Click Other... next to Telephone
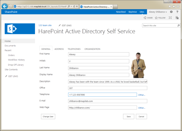Image resolution: width=182 pixels, height=131 pixels. [142, 95]
